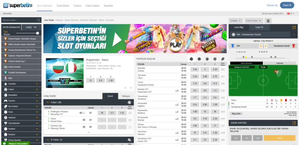
Task: Click the Superbetin logo
Action: pyautogui.click(x=18, y=5)
